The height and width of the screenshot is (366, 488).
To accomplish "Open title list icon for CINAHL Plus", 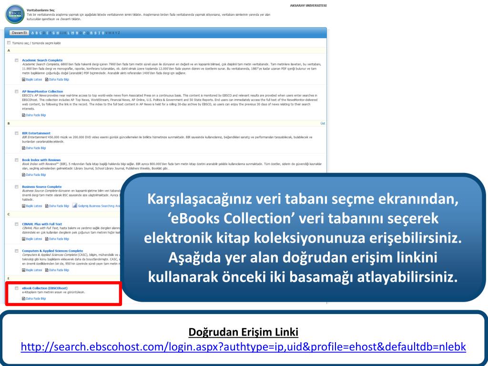I will tap(24, 239).
